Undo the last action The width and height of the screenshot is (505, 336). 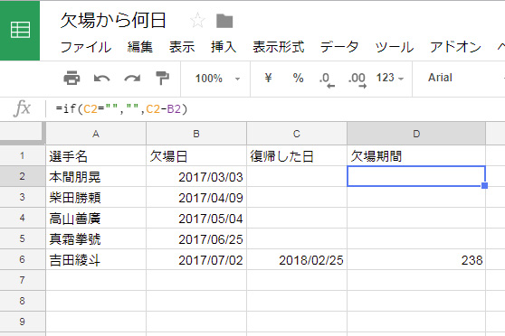101,79
